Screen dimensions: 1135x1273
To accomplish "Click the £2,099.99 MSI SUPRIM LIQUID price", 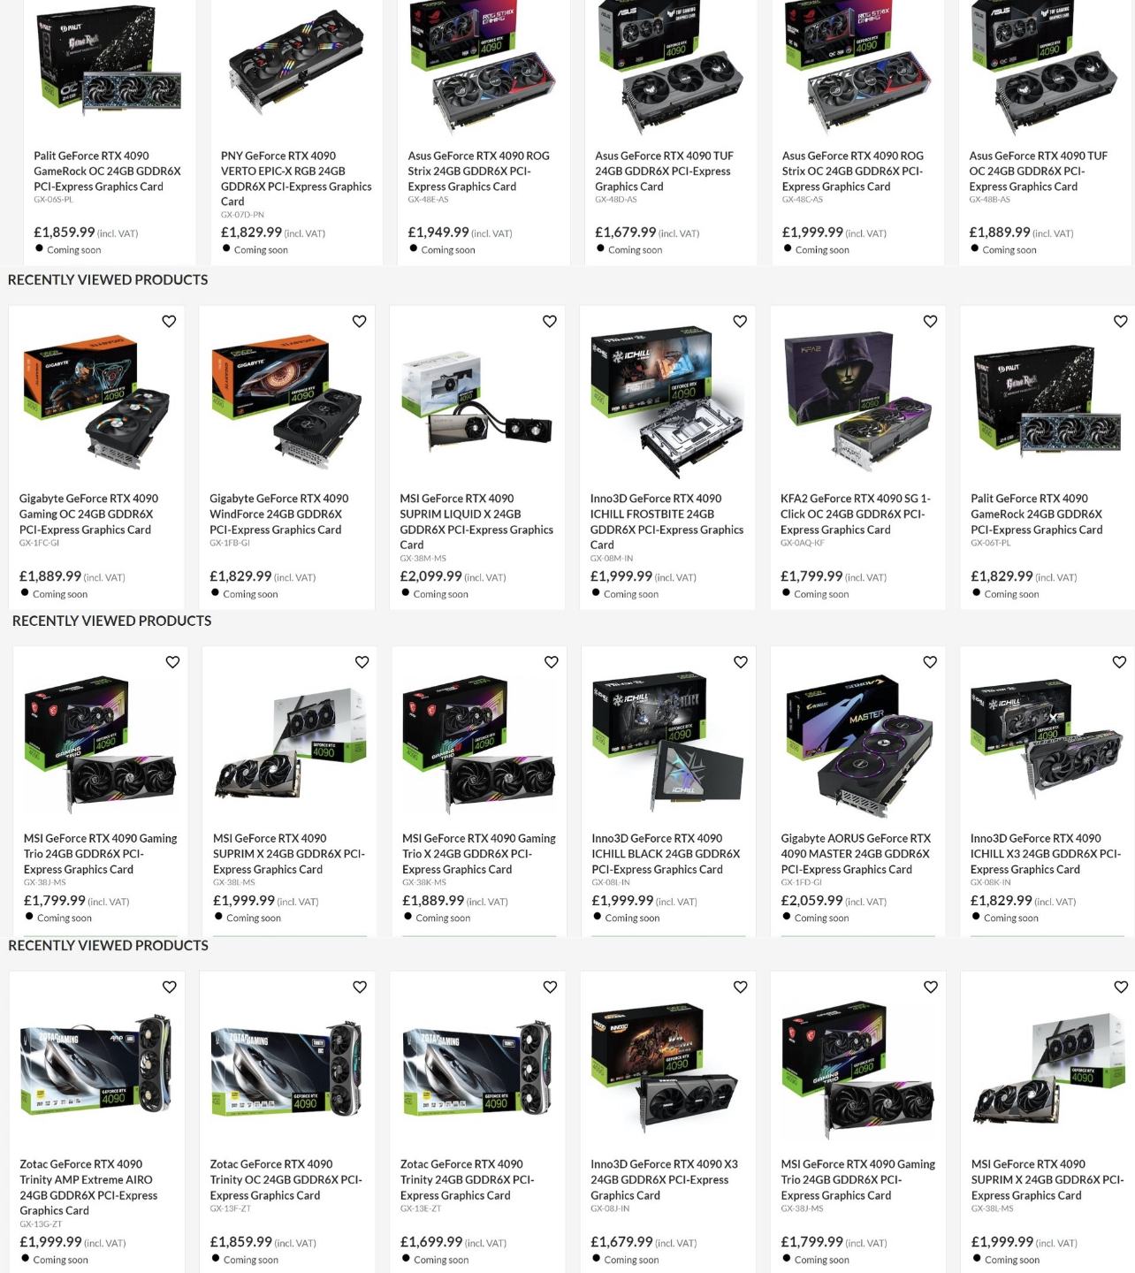I will [x=430, y=576].
